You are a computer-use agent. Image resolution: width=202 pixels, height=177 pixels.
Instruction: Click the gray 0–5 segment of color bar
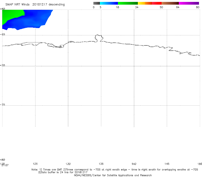(96, 3)
